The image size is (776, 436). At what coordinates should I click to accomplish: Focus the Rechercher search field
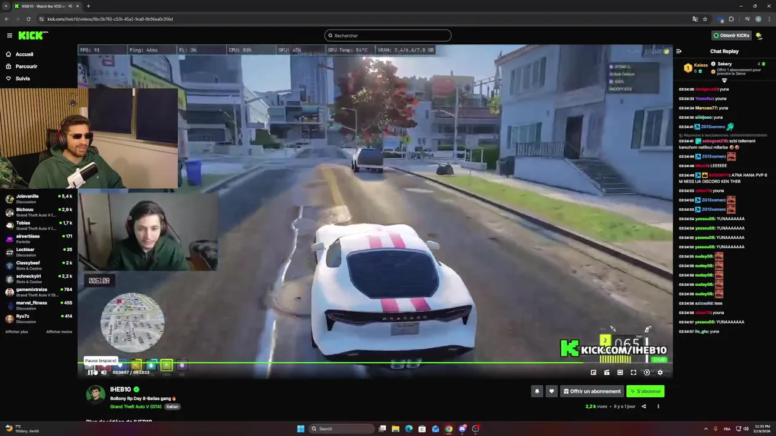[x=388, y=36]
